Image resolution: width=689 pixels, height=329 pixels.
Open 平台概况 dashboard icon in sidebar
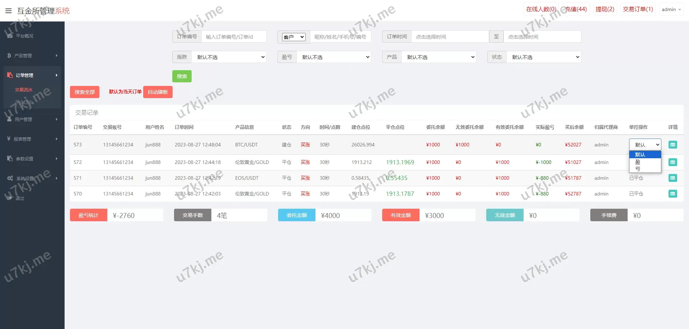click(10, 36)
